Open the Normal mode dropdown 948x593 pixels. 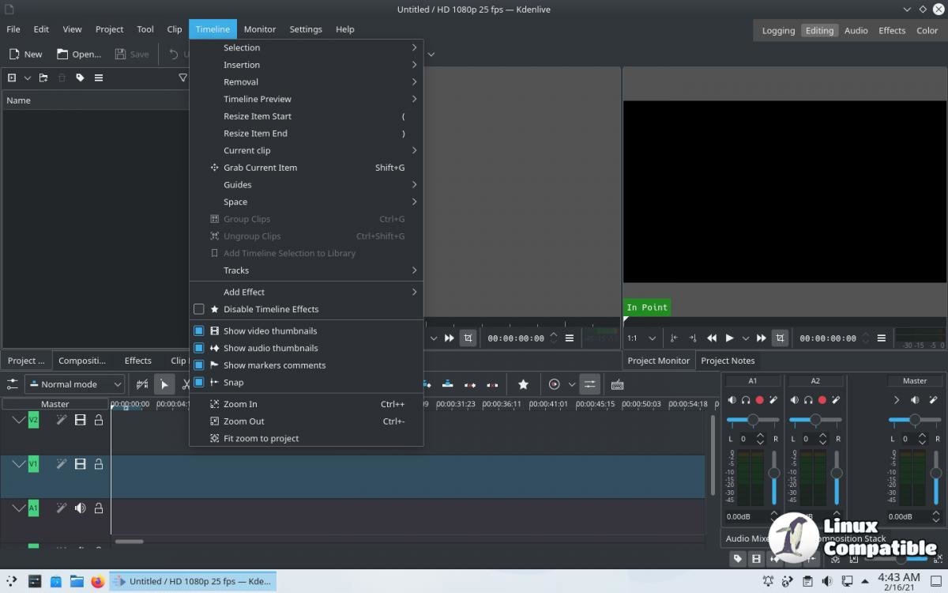tap(74, 384)
